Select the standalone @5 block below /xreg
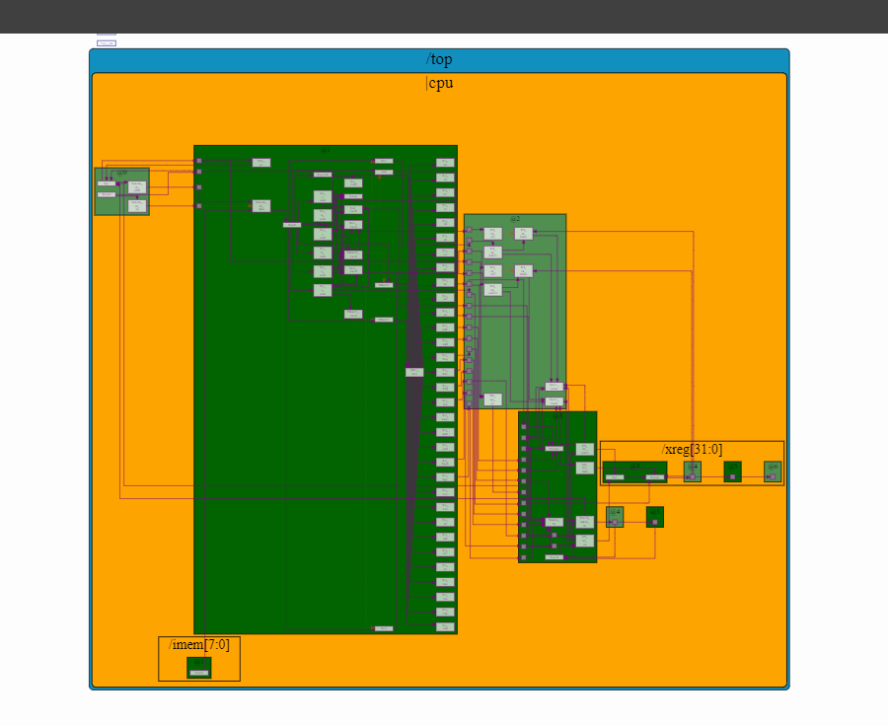The width and height of the screenshot is (888, 725). point(655,517)
